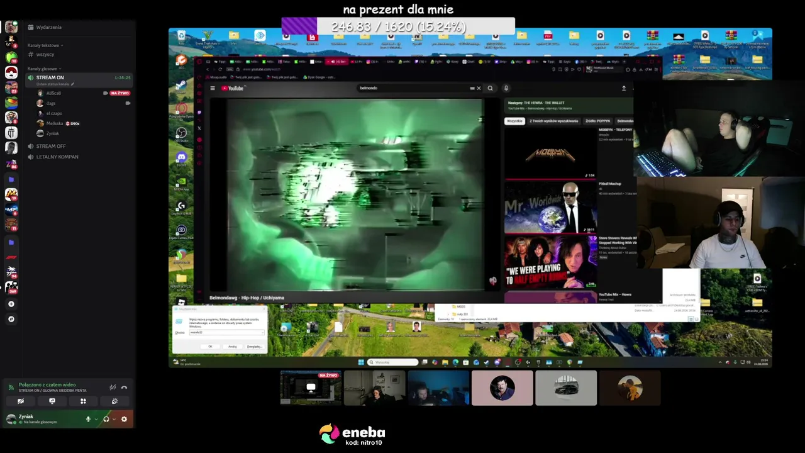Join the STREAM OFF voice channel

point(51,146)
